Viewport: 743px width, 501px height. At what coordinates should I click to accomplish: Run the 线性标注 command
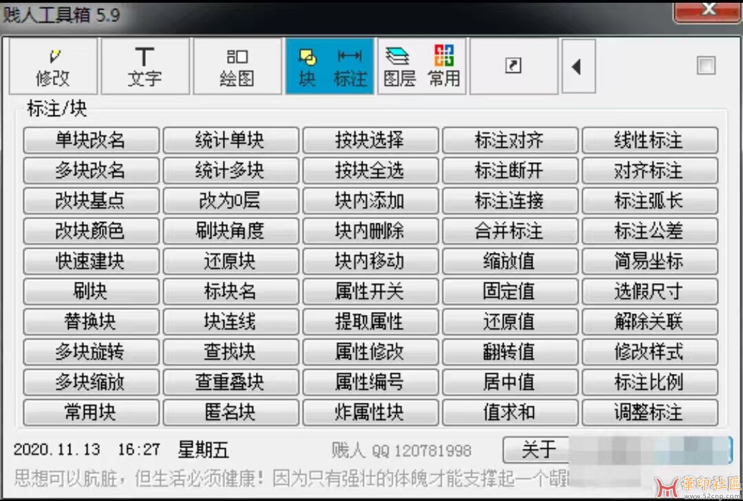(x=649, y=141)
